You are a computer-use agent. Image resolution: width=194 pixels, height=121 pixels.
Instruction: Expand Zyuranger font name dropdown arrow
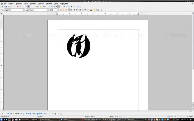pyautogui.click(x=48, y=10)
